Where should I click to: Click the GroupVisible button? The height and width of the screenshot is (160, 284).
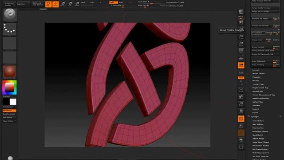258,33
